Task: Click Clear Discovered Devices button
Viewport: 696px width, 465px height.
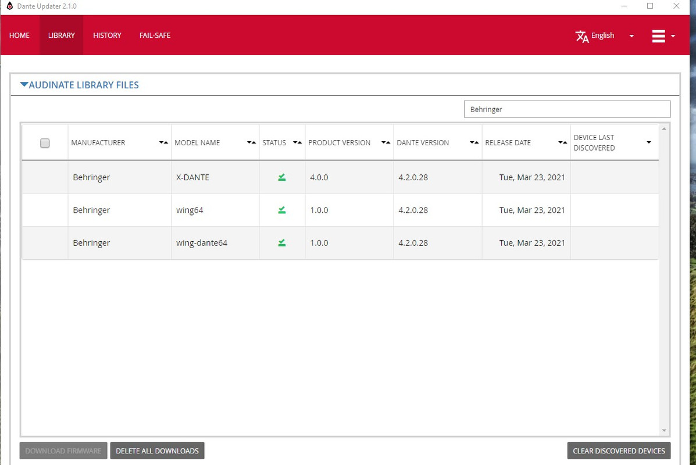Action: pos(619,451)
